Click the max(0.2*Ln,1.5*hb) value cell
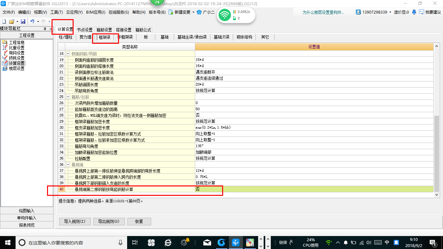This screenshot has width=443, height=249. pyautogui.click(x=314, y=128)
